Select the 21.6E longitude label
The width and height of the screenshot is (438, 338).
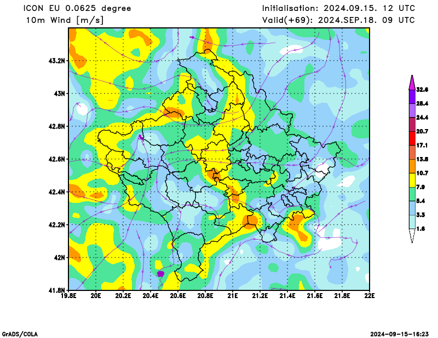point(315,295)
